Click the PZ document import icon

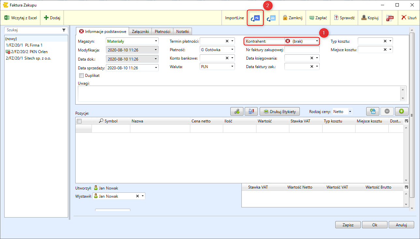pos(255,18)
